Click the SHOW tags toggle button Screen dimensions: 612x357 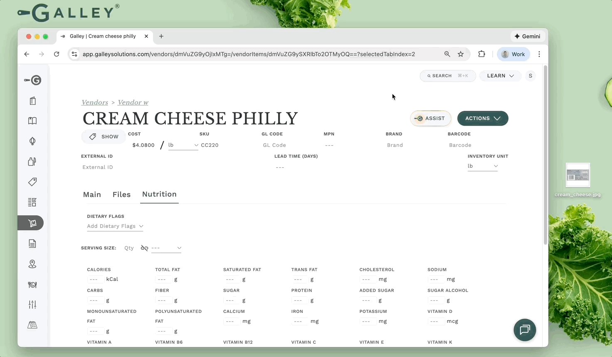click(x=104, y=136)
